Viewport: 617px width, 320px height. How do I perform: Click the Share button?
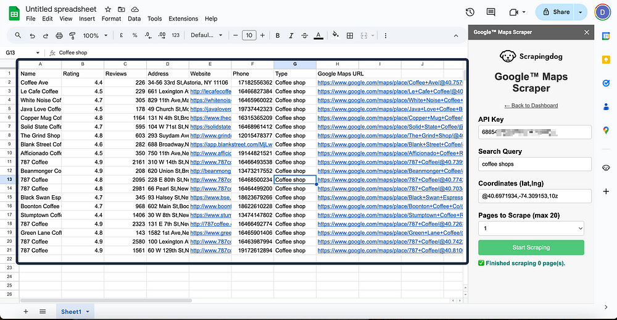click(x=555, y=12)
